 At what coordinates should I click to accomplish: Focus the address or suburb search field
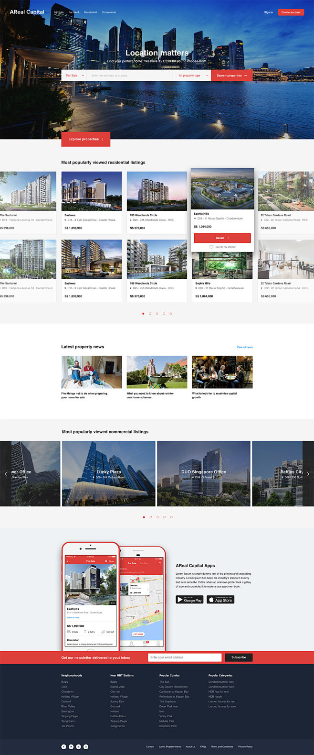pyautogui.click(x=131, y=76)
